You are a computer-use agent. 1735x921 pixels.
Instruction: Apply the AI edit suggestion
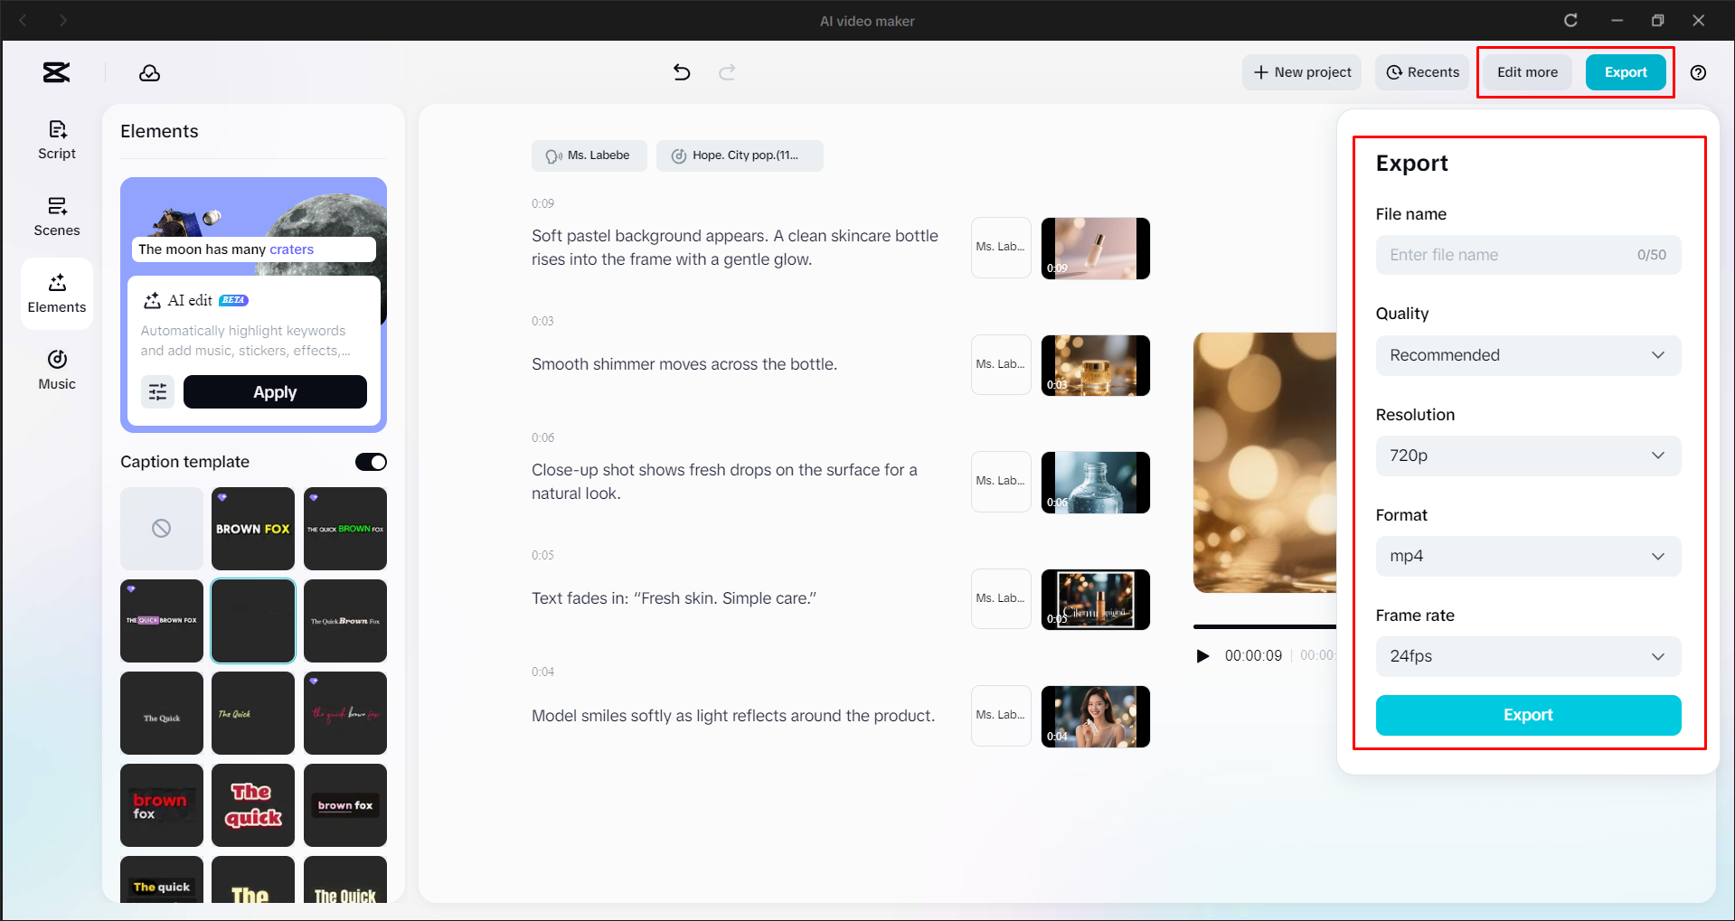click(274, 391)
